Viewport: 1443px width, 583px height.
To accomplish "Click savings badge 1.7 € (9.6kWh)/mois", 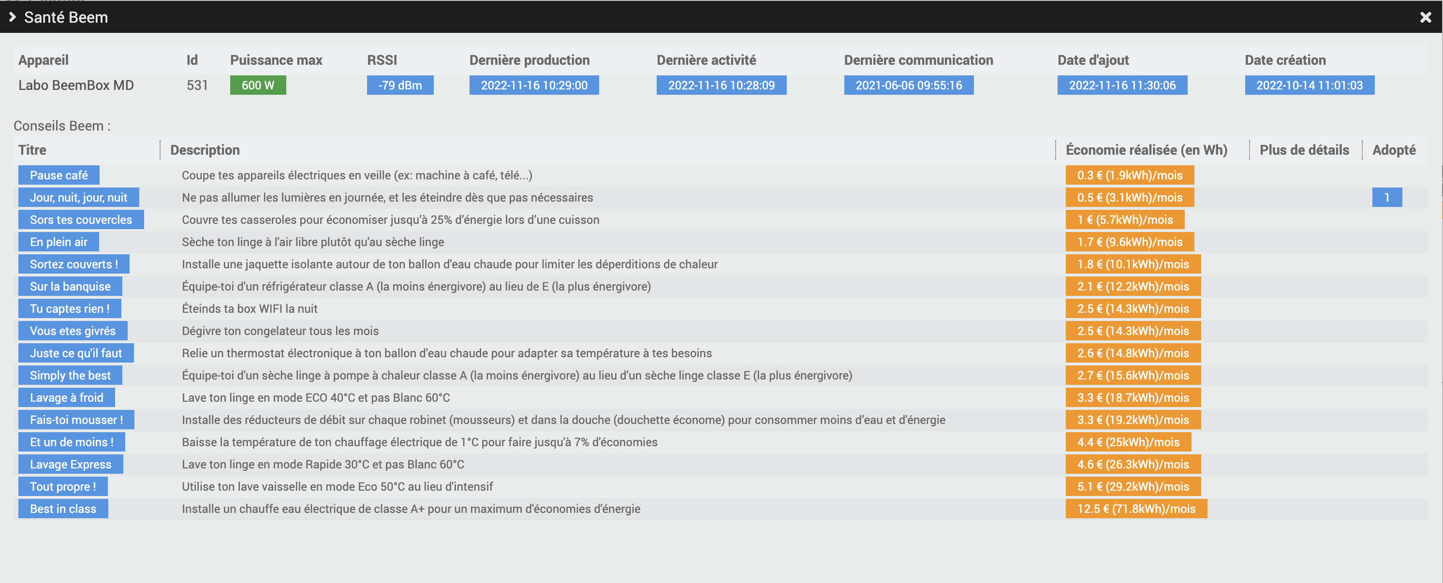I will (1130, 242).
